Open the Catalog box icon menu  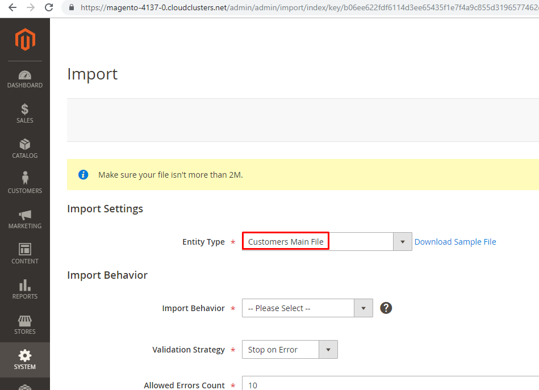point(25,149)
